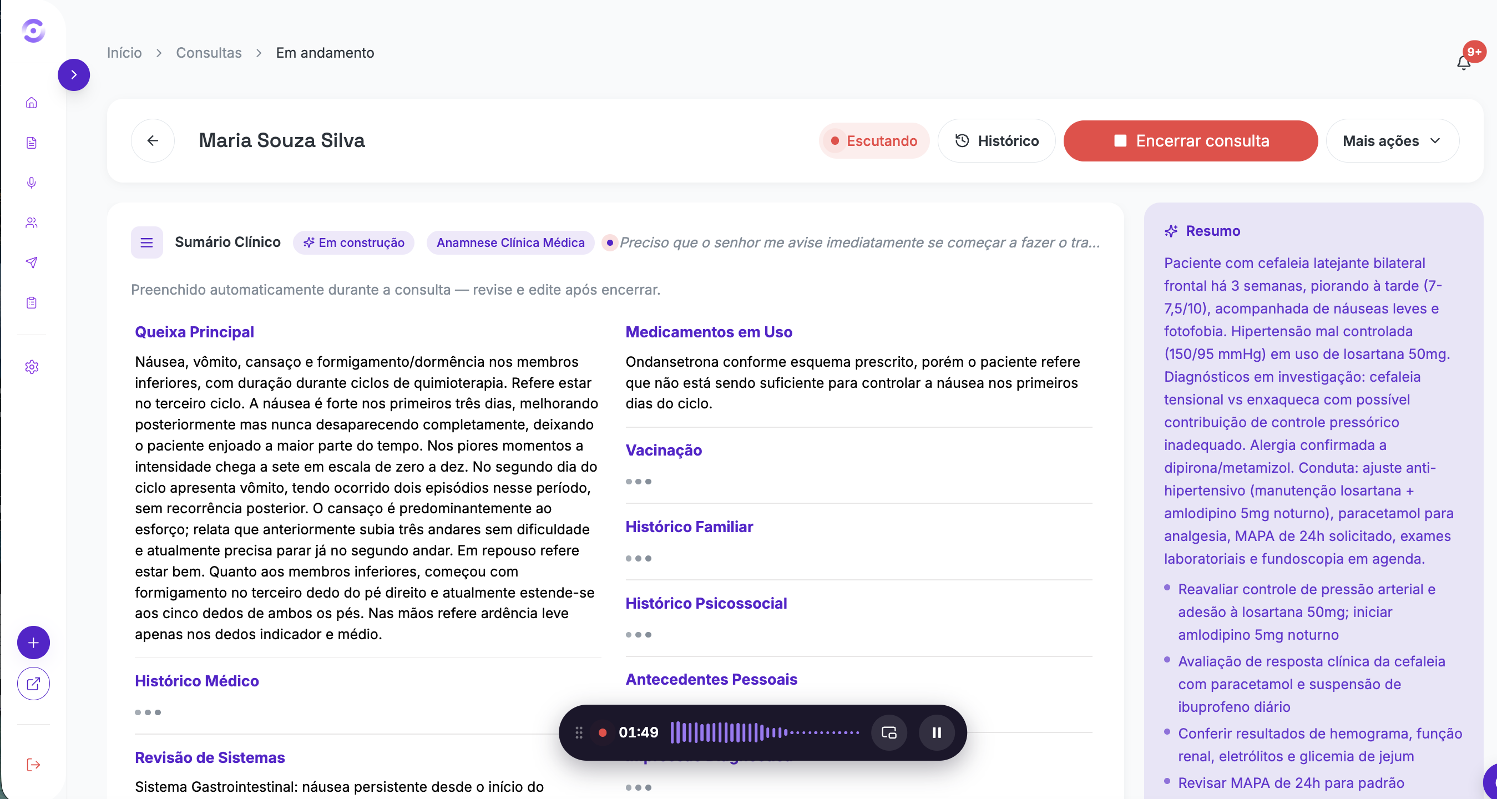Click the purple plus button in the sidebar
This screenshot has height=799, width=1497.
33,643
